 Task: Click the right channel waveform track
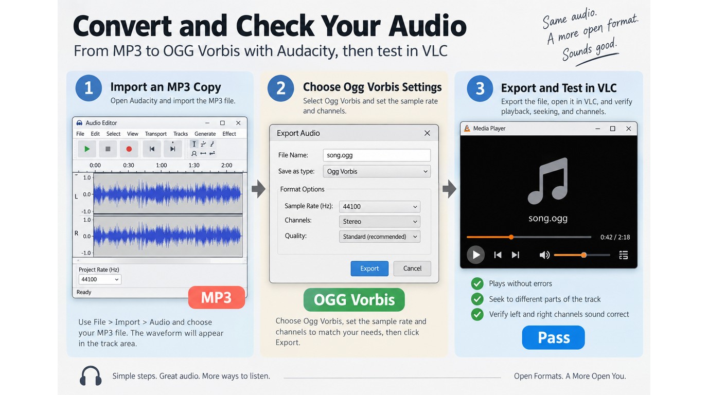167,236
